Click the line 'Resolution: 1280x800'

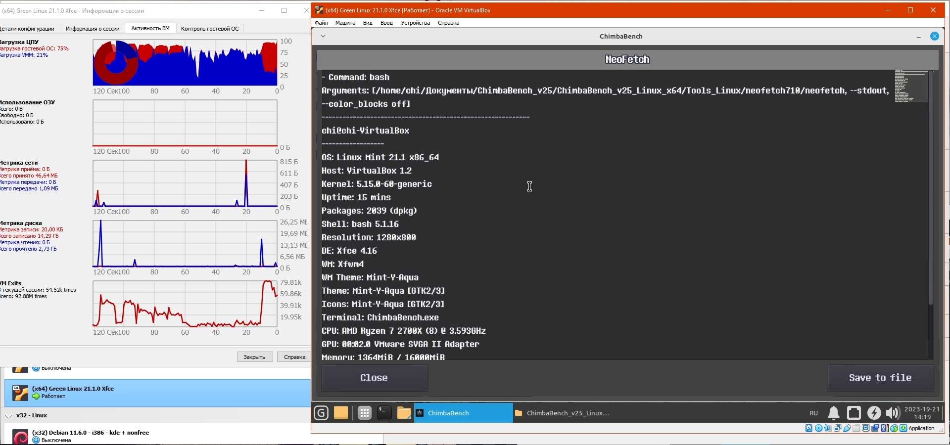point(369,237)
